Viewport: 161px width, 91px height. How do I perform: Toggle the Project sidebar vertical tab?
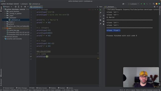[1, 9]
